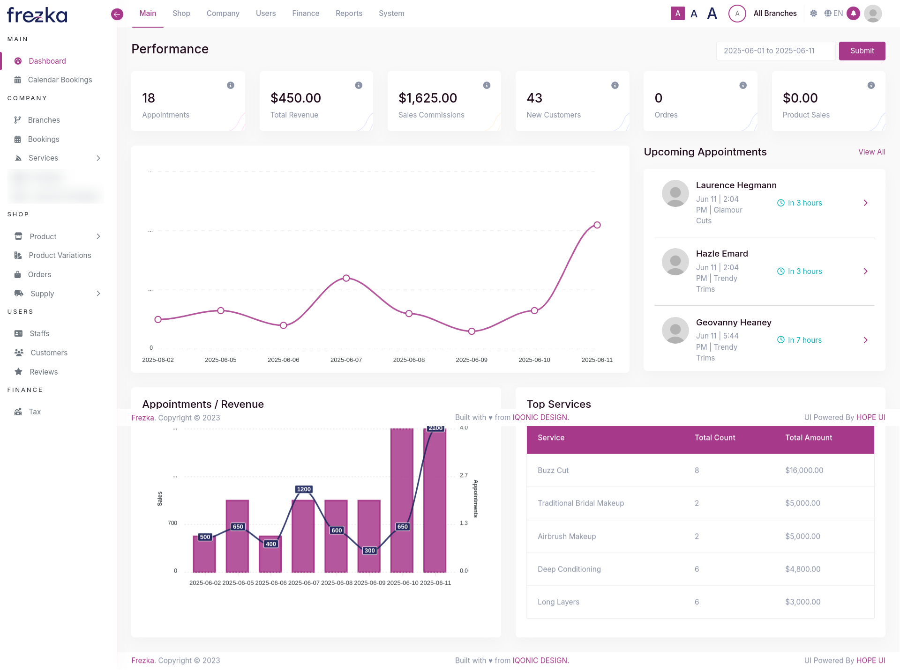Switch to the Finance top tab
Image resolution: width=900 pixels, height=670 pixels.
pyautogui.click(x=306, y=14)
